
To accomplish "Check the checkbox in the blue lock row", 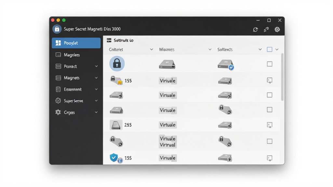I will point(270,64).
